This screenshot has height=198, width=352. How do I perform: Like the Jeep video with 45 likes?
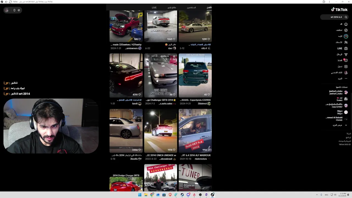click(209, 95)
